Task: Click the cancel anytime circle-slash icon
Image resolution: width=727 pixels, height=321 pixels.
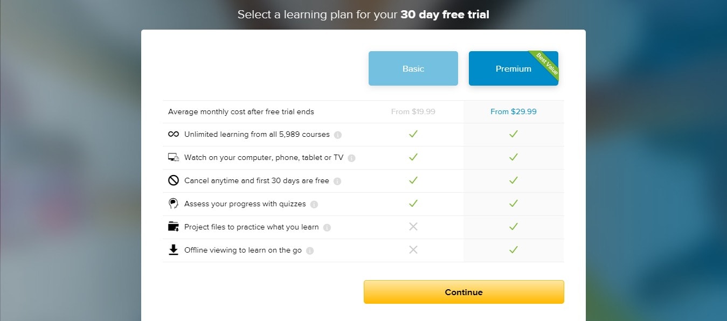Action: click(x=174, y=181)
